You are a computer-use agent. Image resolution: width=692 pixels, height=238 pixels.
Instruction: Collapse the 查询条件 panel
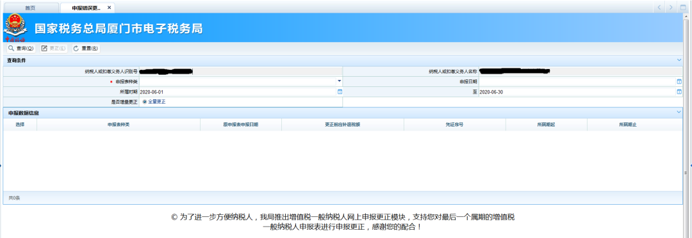coord(679,60)
